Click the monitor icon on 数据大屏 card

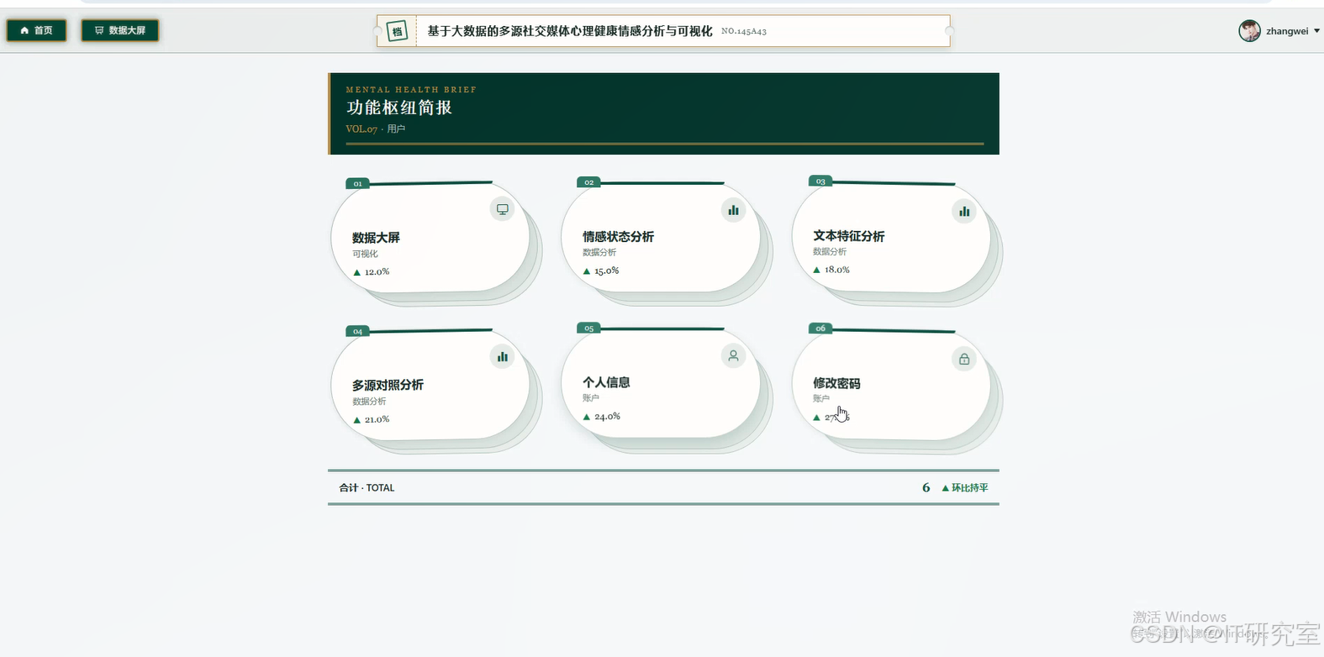coord(502,209)
